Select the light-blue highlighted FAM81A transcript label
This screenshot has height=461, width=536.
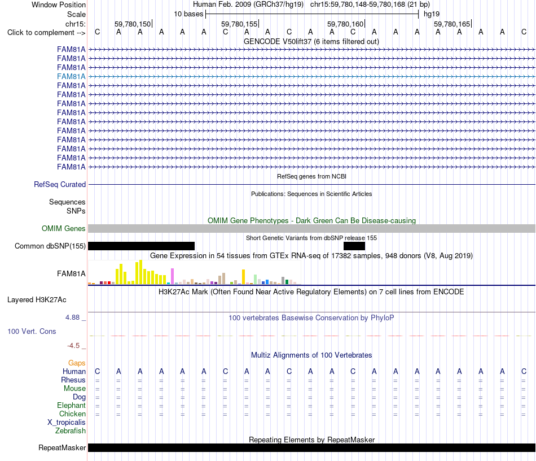[71, 76]
